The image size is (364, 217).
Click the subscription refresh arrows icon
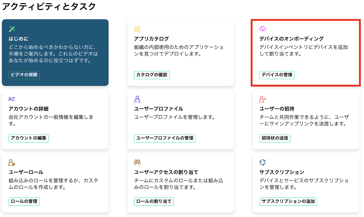tap(263, 163)
